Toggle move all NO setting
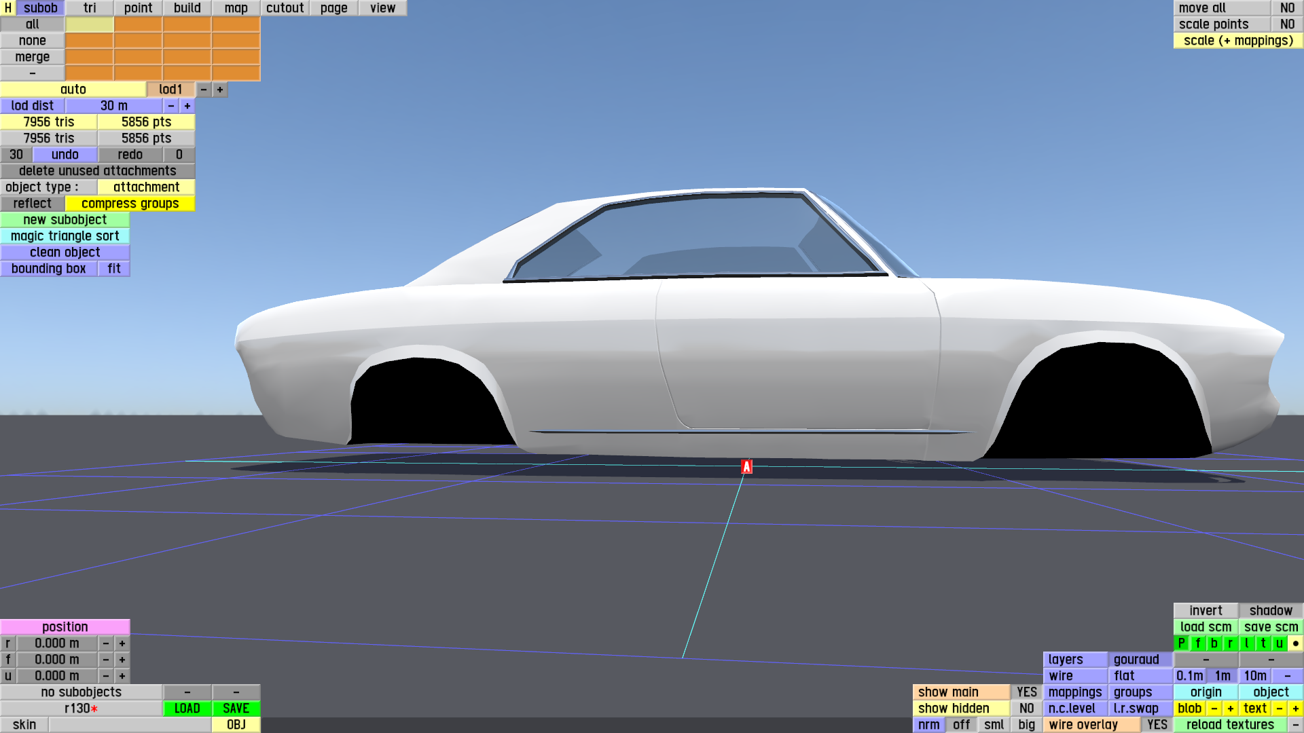The image size is (1304, 733). [1286, 8]
